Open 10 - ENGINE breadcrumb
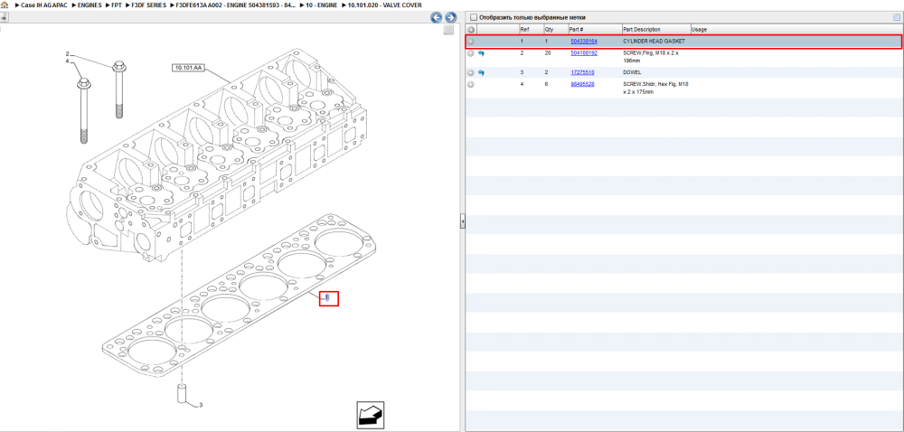This screenshot has height=432, width=904. (x=322, y=5)
